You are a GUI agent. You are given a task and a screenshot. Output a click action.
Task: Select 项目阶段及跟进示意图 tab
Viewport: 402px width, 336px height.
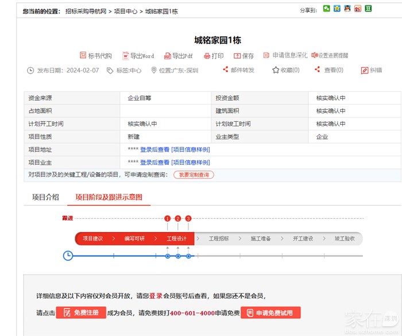coord(109,197)
